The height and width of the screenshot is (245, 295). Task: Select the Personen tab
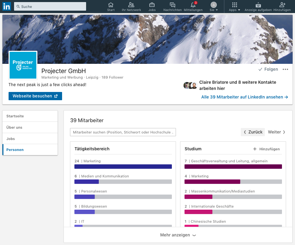[x=30, y=150]
